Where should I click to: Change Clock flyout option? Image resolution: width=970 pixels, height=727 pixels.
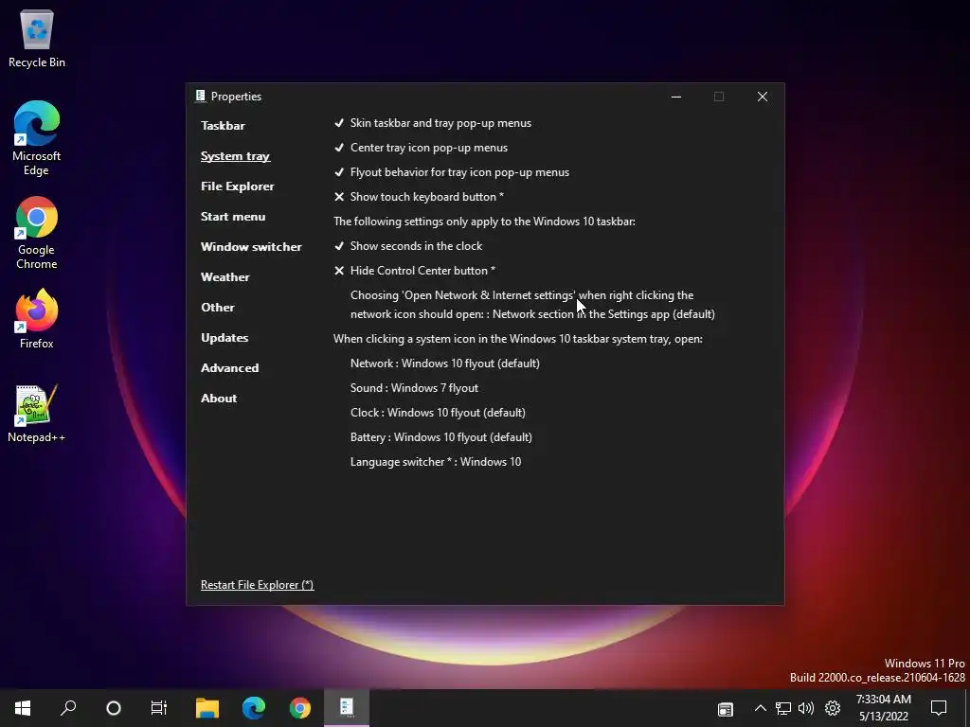click(x=438, y=413)
